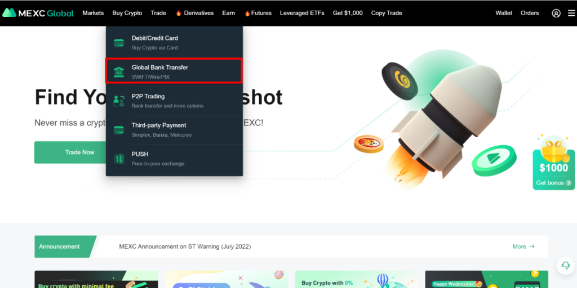Open the Derivatives menu
Image resolution: width=577 pixels, height=288 pixels.
pyautogui.click(x=199, y=13)
